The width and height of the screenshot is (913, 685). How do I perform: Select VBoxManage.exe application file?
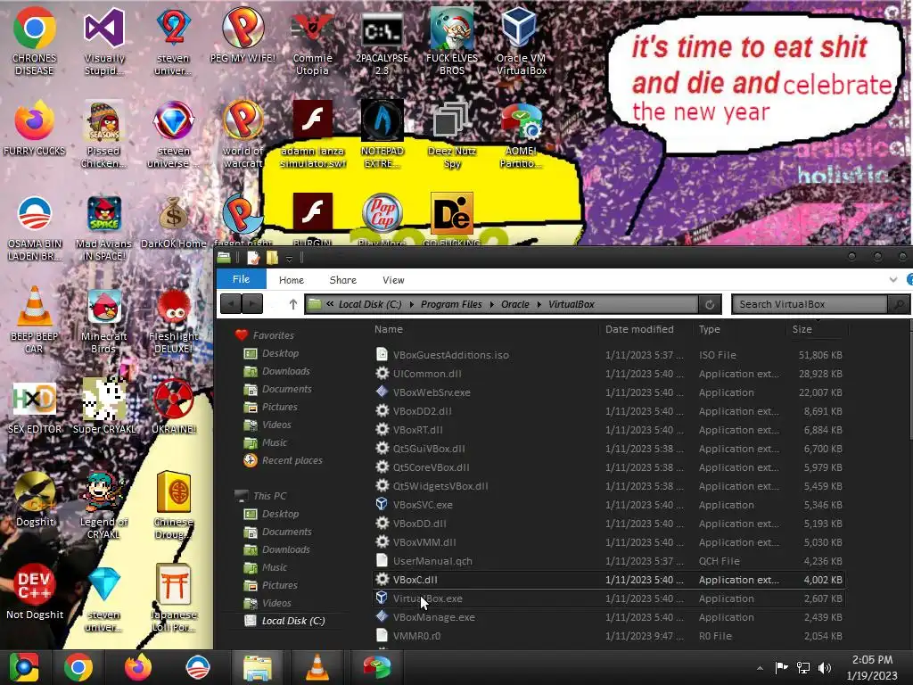click(608, 617)
